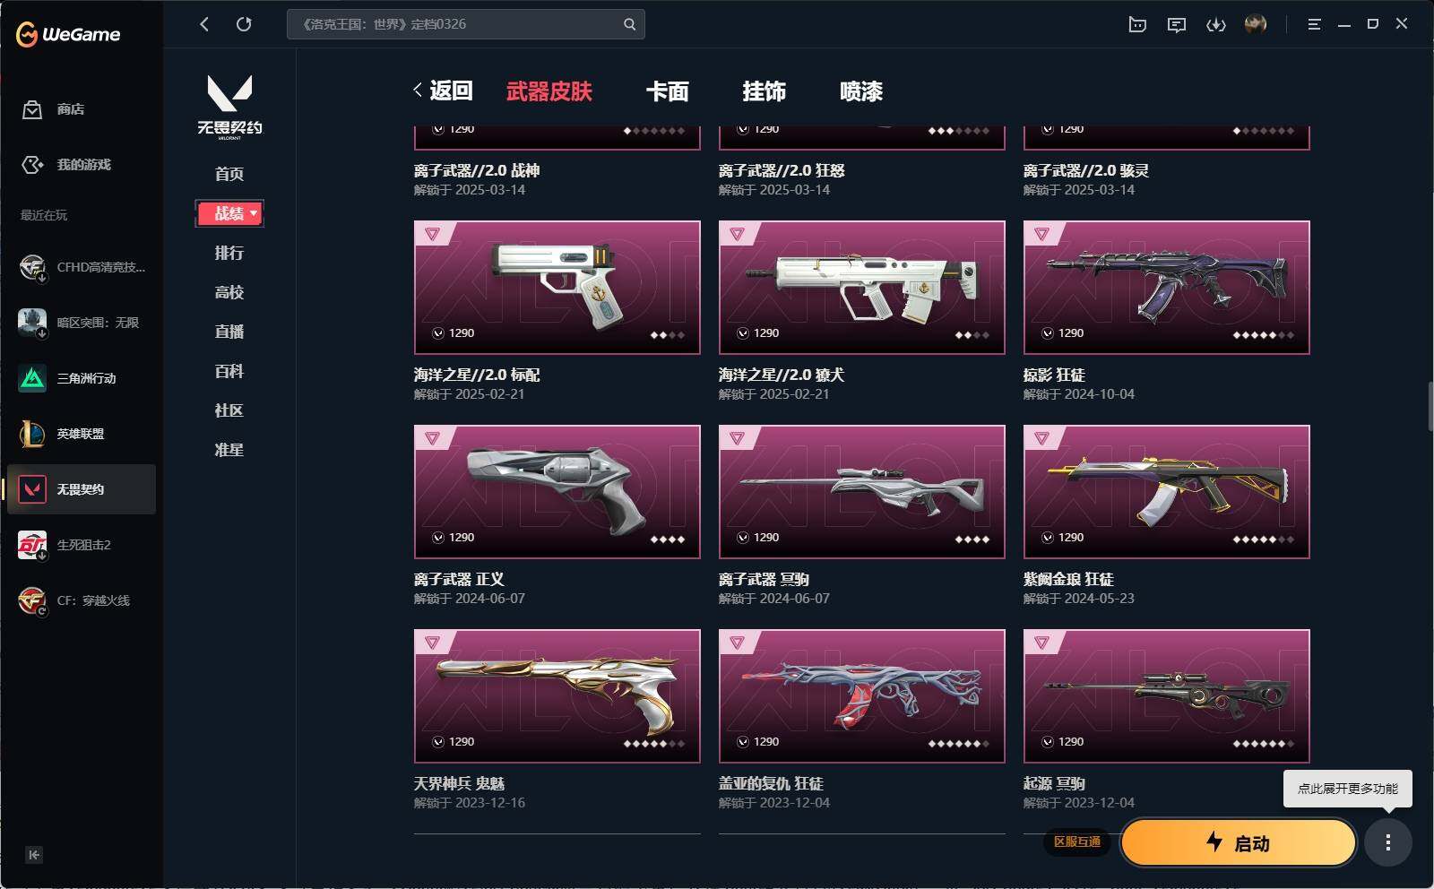Open the download manager icon

[1215, 25]
